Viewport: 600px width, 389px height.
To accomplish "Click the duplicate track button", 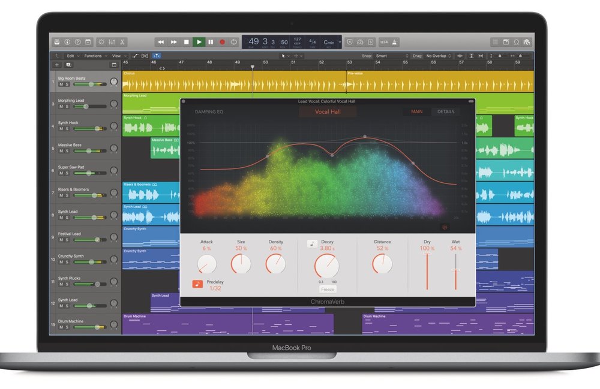I will click(x=69, y=65).
